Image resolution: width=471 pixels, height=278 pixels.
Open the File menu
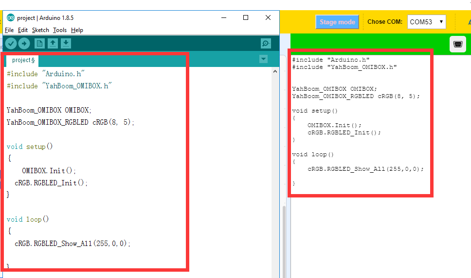9,30
